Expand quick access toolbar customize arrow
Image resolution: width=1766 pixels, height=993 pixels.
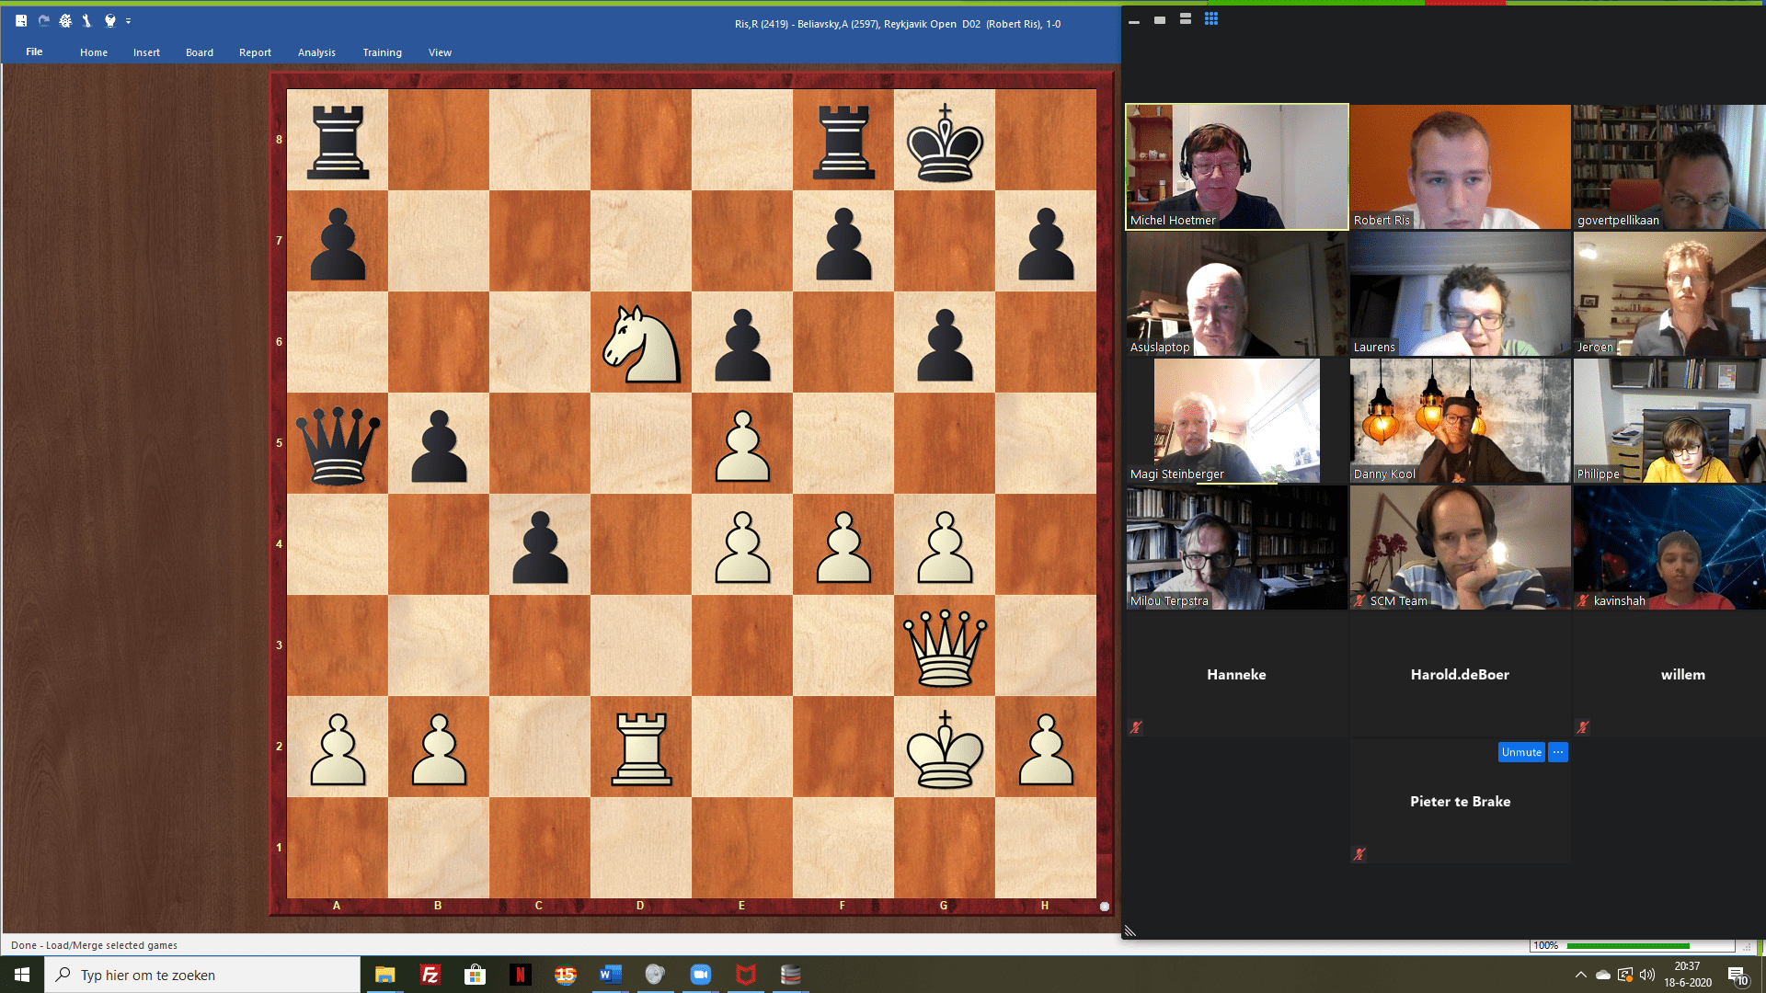129,21
